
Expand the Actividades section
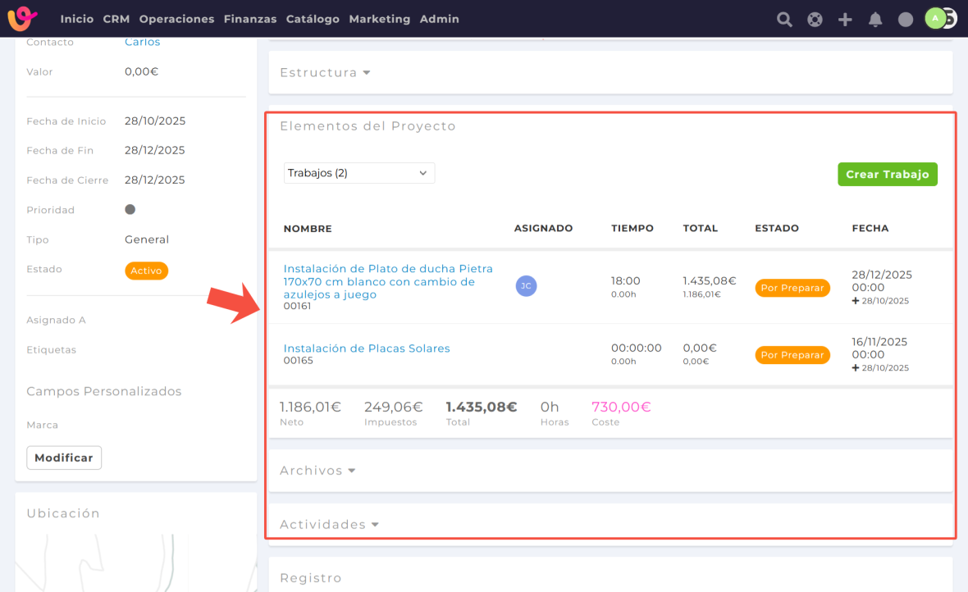coord(329,525)
